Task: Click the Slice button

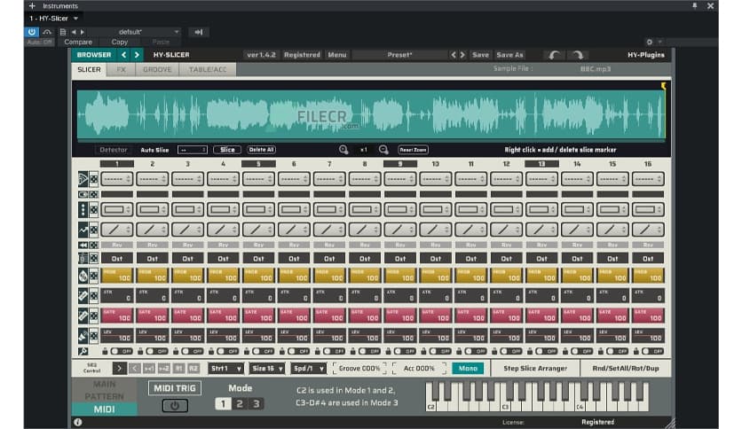Action: (x=227, y=150)
